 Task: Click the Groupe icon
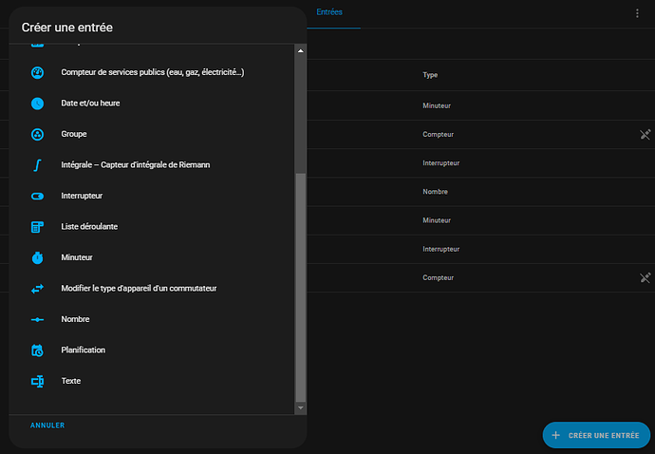click(x=38, y=134)
